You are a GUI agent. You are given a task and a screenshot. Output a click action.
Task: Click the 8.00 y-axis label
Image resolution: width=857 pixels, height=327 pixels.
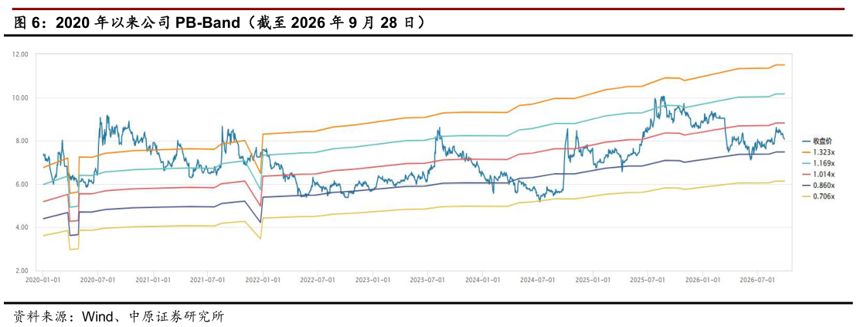22,141
